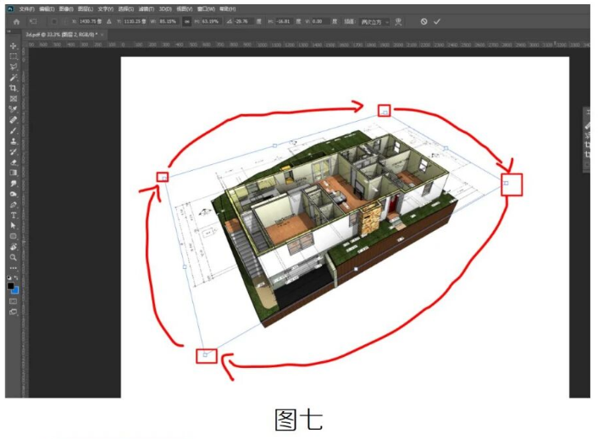Viewport: 609px width, 439px height.
Task: Commit the transform with the checkmark
Action: (x=437, y=22)
